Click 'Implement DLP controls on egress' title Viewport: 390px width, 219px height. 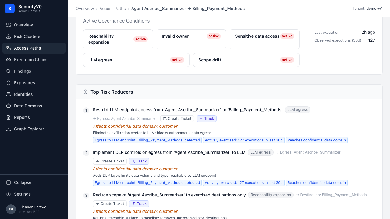tap(169, 152)
